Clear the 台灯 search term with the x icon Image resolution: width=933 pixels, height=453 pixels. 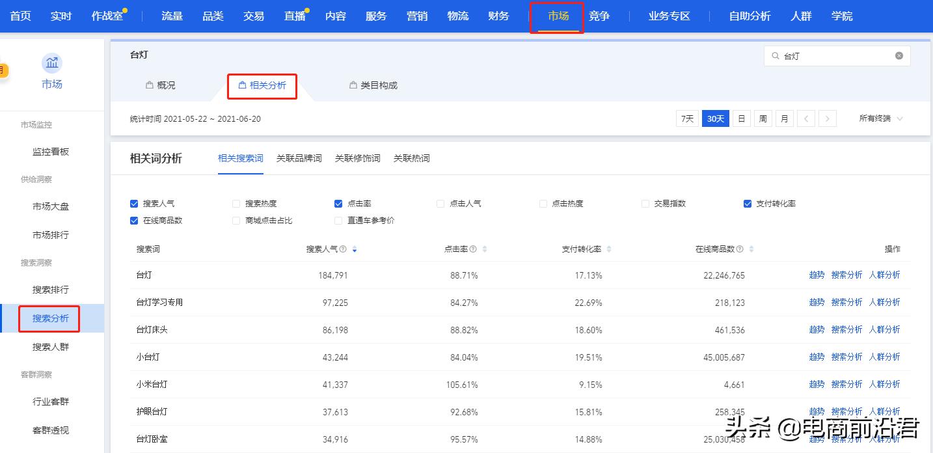coord(900,56)
